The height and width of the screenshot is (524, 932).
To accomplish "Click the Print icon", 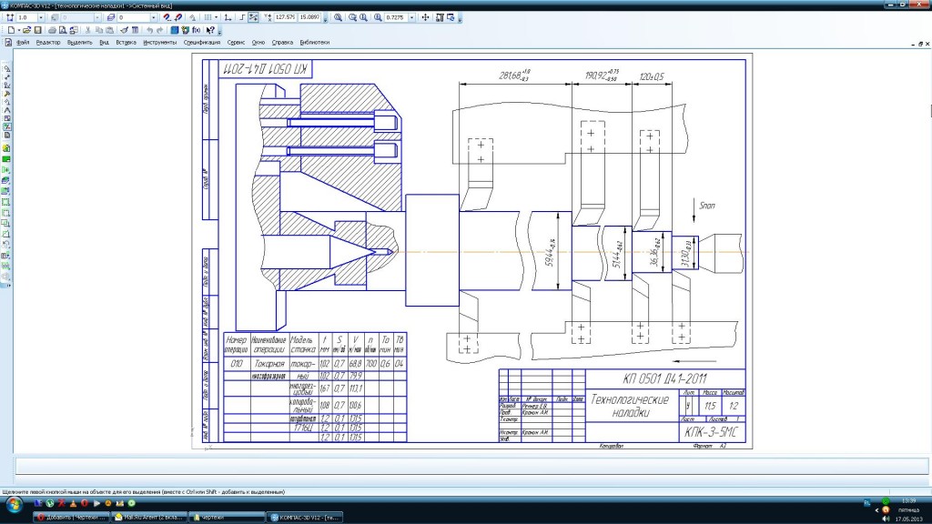I will point(52,30).
